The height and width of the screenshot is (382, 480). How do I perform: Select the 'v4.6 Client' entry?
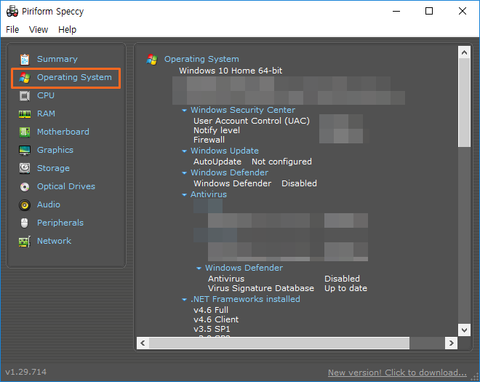pos(216,320)
